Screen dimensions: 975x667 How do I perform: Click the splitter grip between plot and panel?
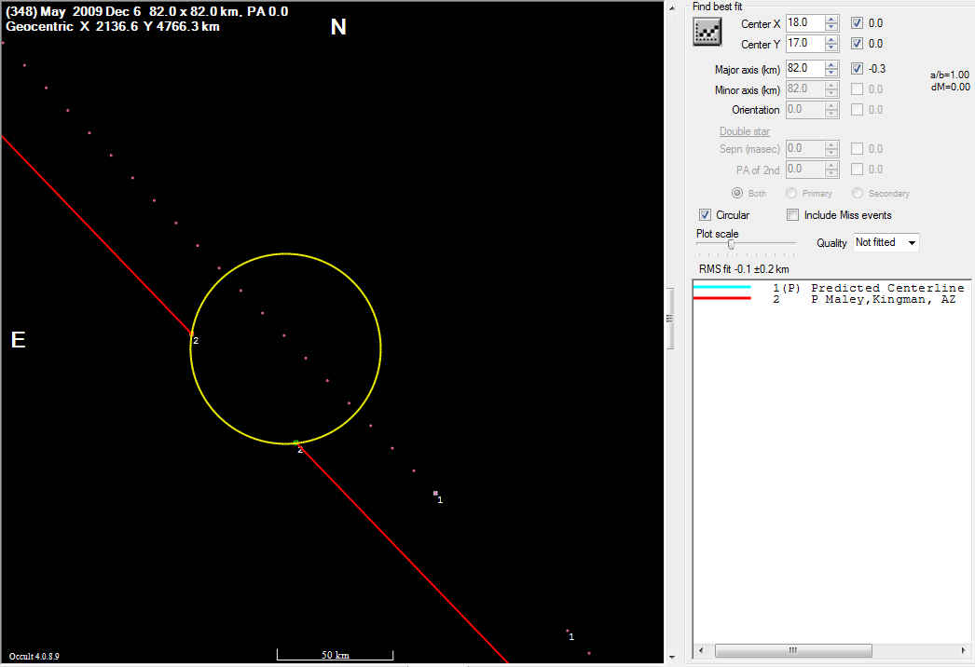668,319
